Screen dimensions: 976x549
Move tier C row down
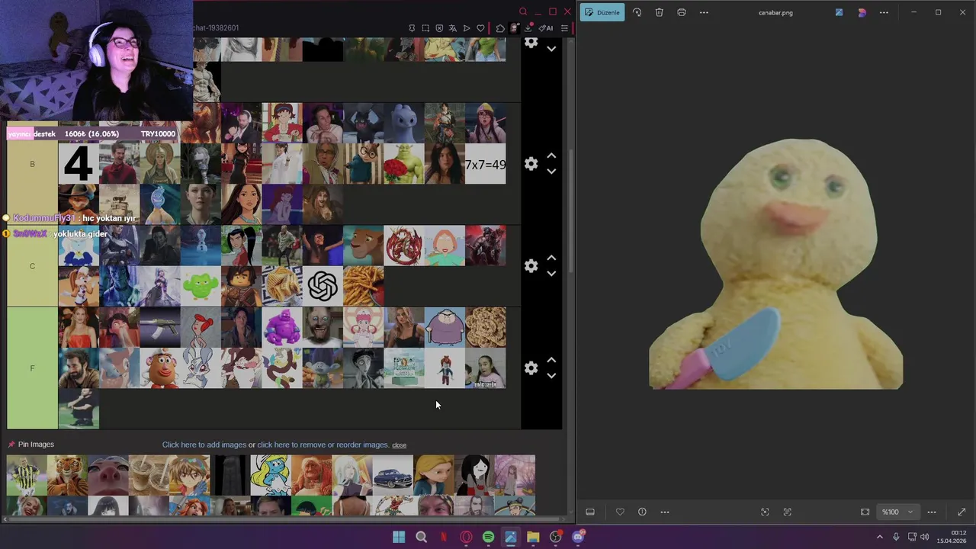(x=551, y=274)
